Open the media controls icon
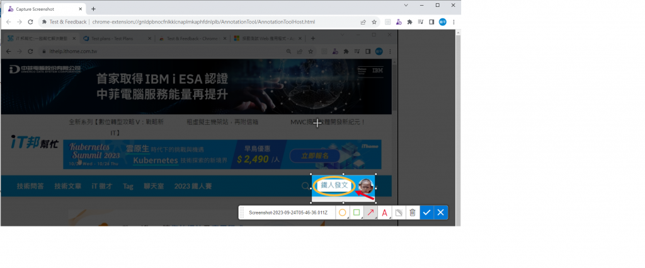Viewport: 645px width, 268px height. click(x=420, y=22)
